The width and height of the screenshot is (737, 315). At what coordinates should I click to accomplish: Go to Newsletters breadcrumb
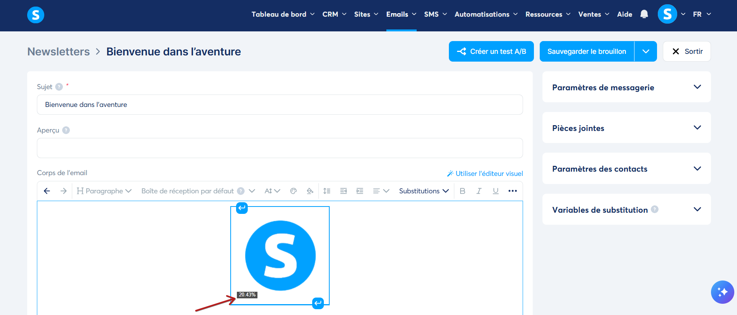coord(59,52)
